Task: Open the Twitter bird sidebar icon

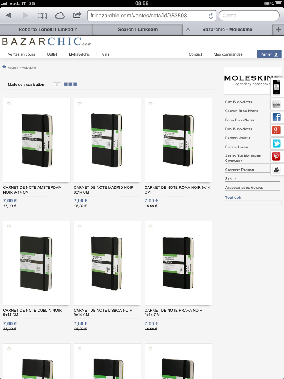Action: click(276, 143)
